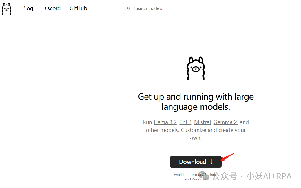Click the Download button
The height and width of the screenshot is (188, 301).
coord(196,162)
